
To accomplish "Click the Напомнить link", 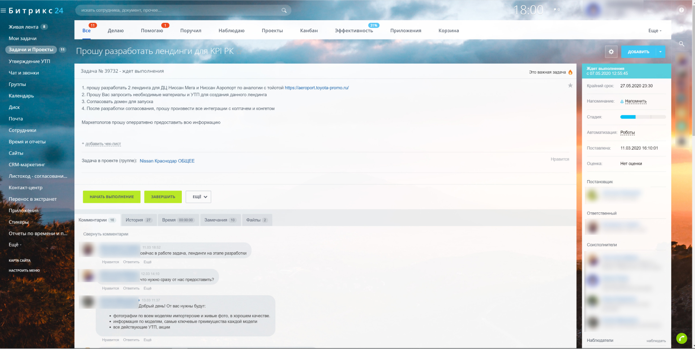I will pos(636,101).
